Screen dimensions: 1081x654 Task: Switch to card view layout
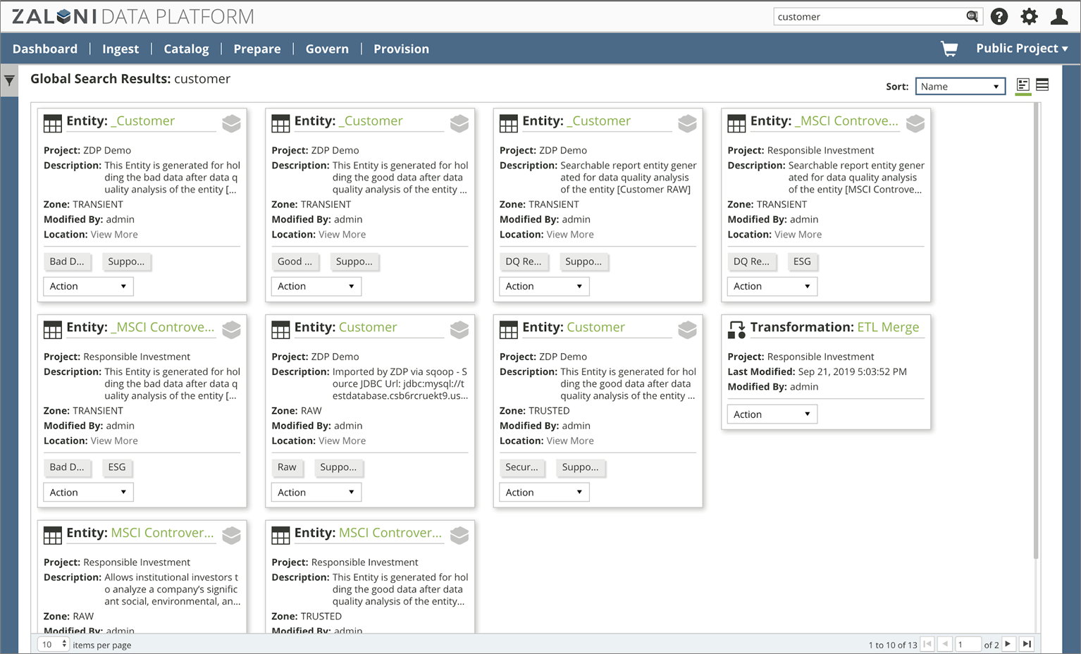[1023, 85]
